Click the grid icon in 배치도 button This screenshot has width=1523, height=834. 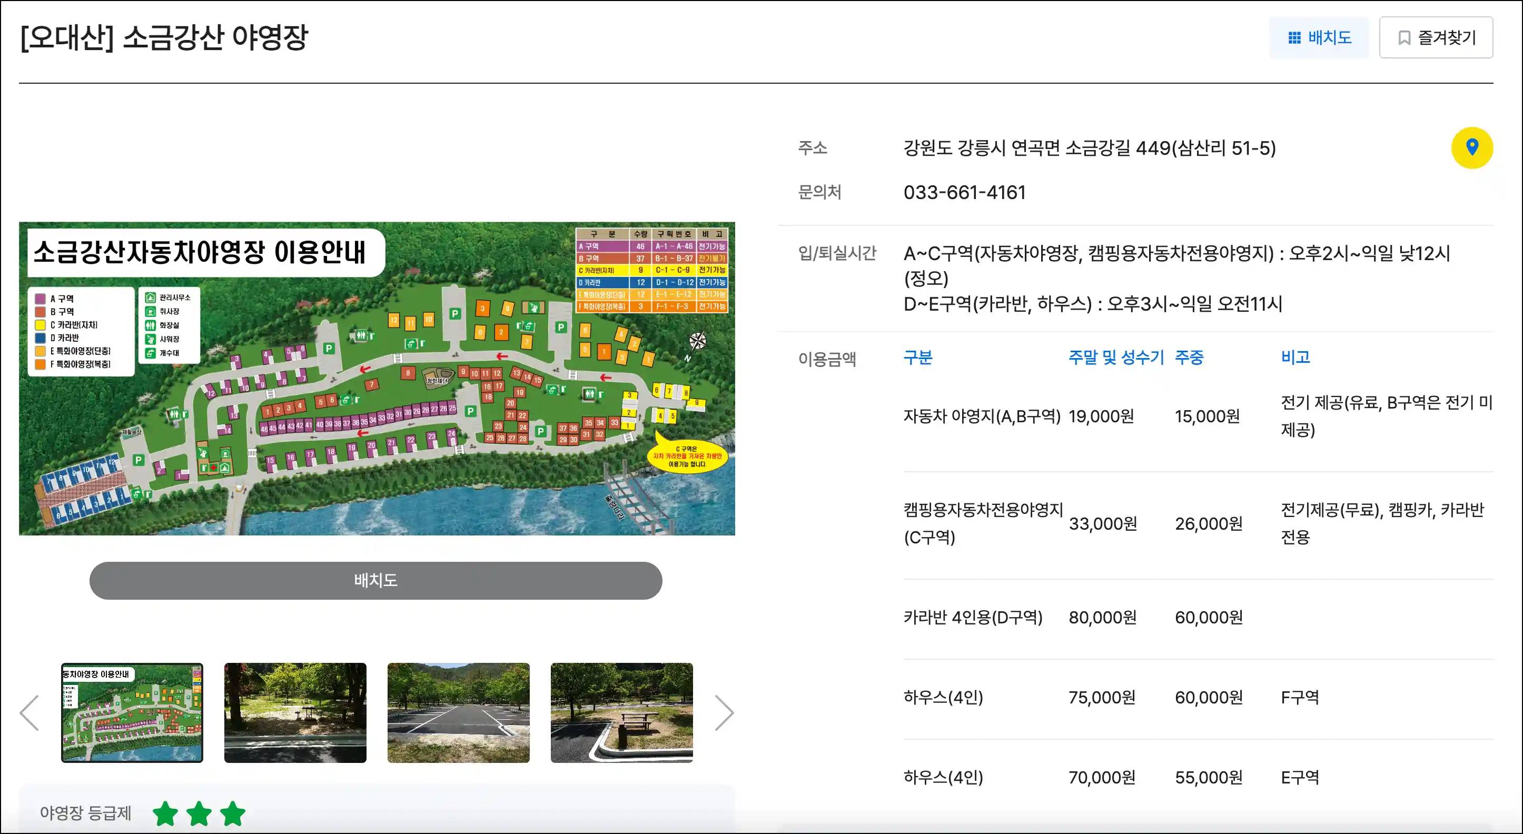tap(1294, 38)
